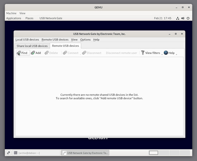Minimize the QEMU window
This screenshot has width=197, height=161.
tap(177, 8)
